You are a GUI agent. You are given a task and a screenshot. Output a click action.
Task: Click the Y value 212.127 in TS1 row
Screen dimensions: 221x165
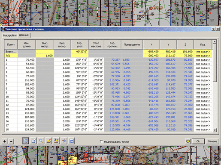(168, 56)
